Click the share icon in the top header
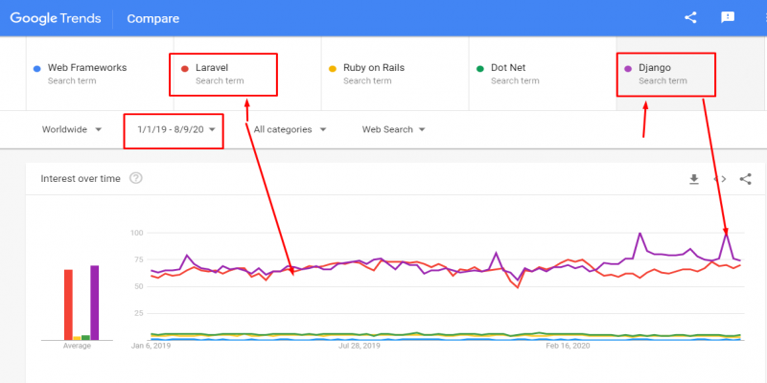This screenshot has height=383, width=767. (x=690, y=18)
